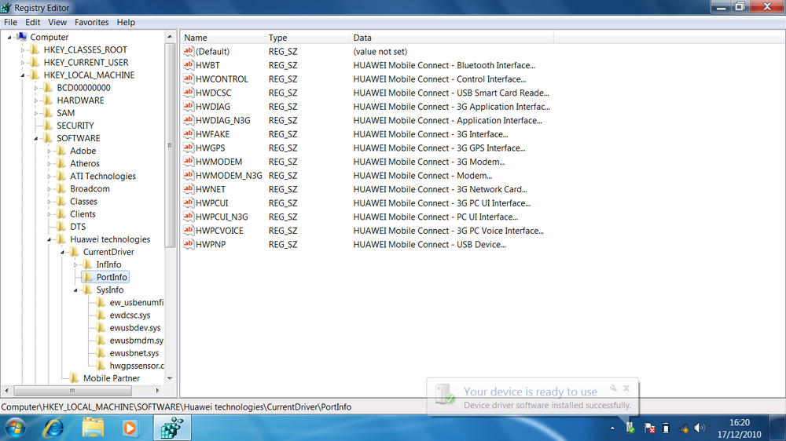Select the BCD00000000 key
Image resolution: width=786 pixels, height=441 pixels.
83,88
